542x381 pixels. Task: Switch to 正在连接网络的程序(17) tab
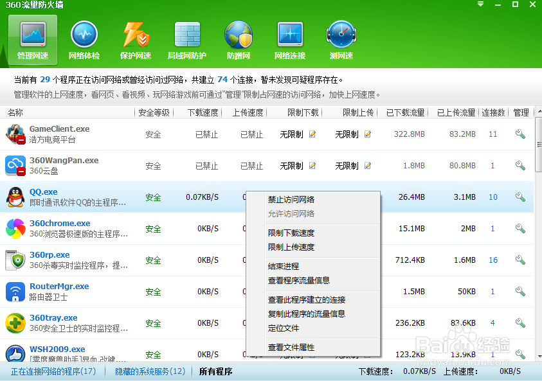point(53,371)
